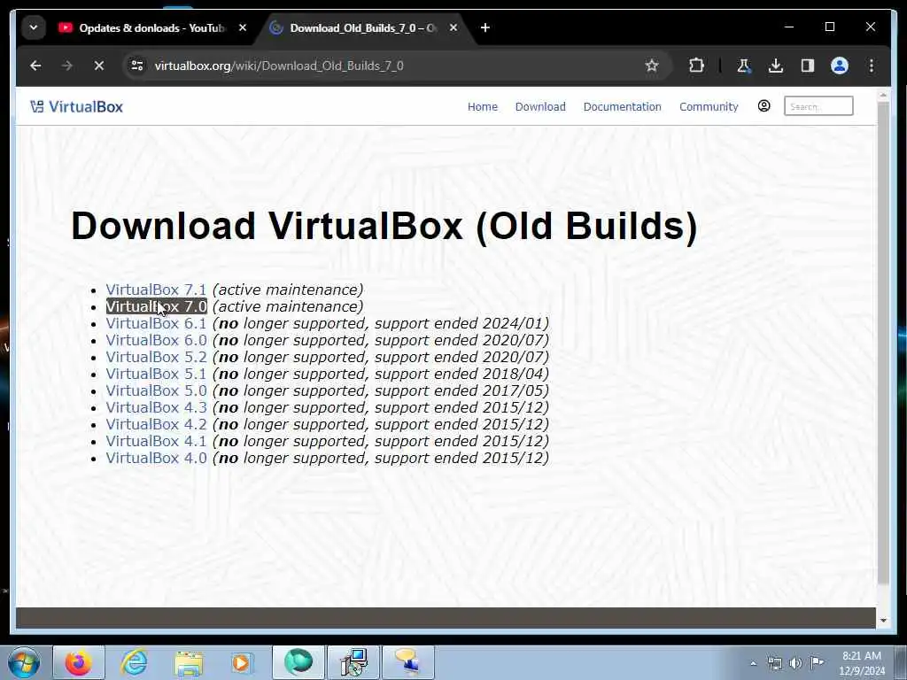Open the VirtualBox 5.1 link

point(156,374)
